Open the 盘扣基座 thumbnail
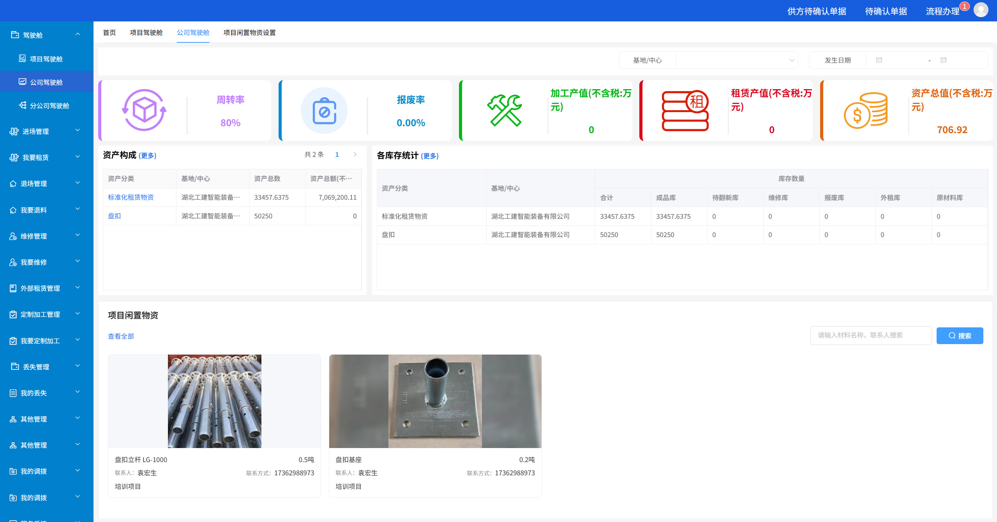 pyautogui.click(x=435, y=401)
